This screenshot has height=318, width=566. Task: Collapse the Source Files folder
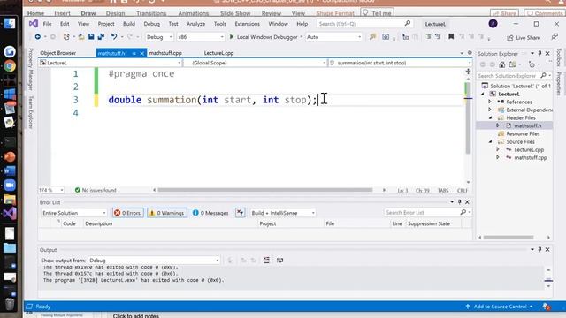pos(490,141)
